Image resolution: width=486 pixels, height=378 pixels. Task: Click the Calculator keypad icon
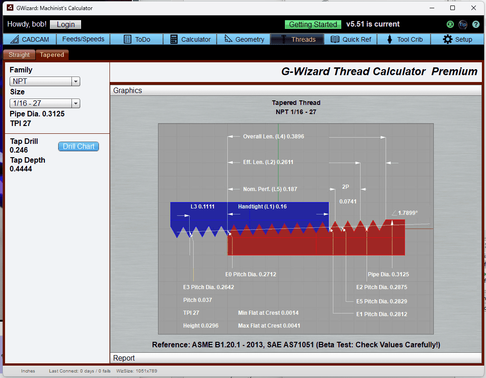pos(174,39)
